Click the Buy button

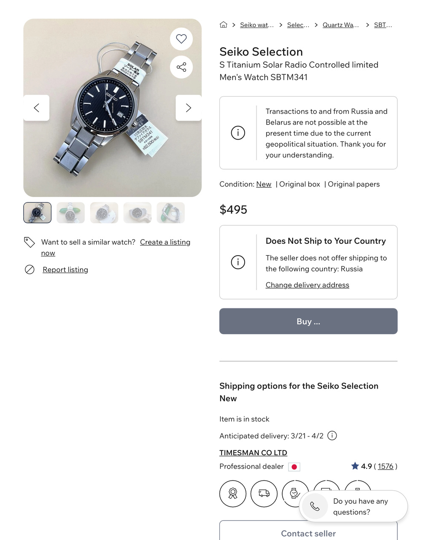308,321
